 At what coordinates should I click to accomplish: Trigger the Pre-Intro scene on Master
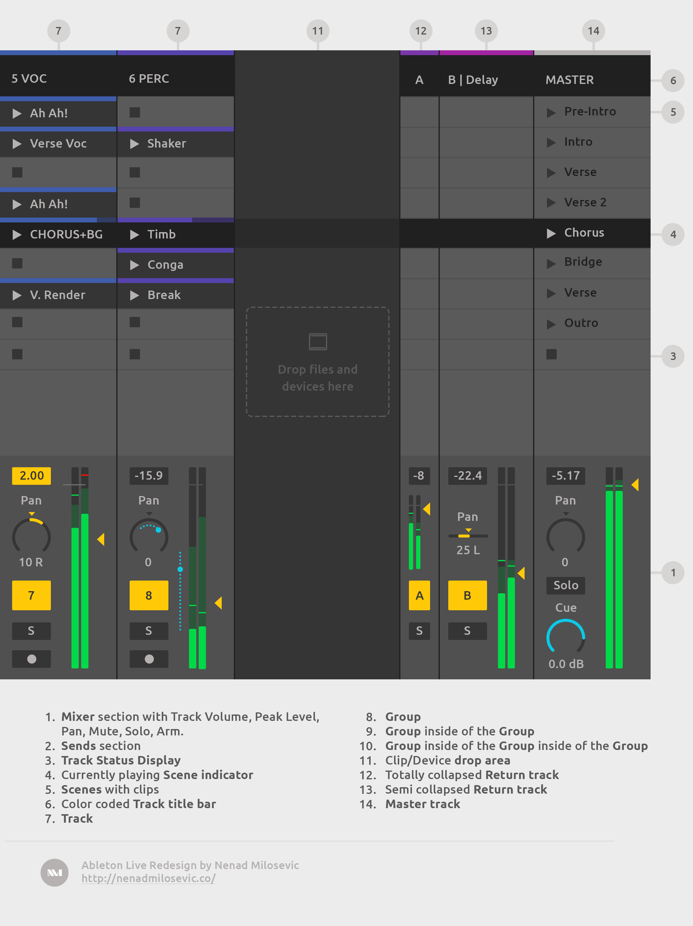coord(590,111)
